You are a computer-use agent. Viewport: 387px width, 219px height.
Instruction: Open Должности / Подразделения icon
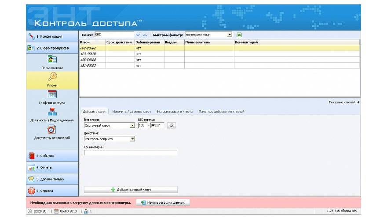pos(52,112)
